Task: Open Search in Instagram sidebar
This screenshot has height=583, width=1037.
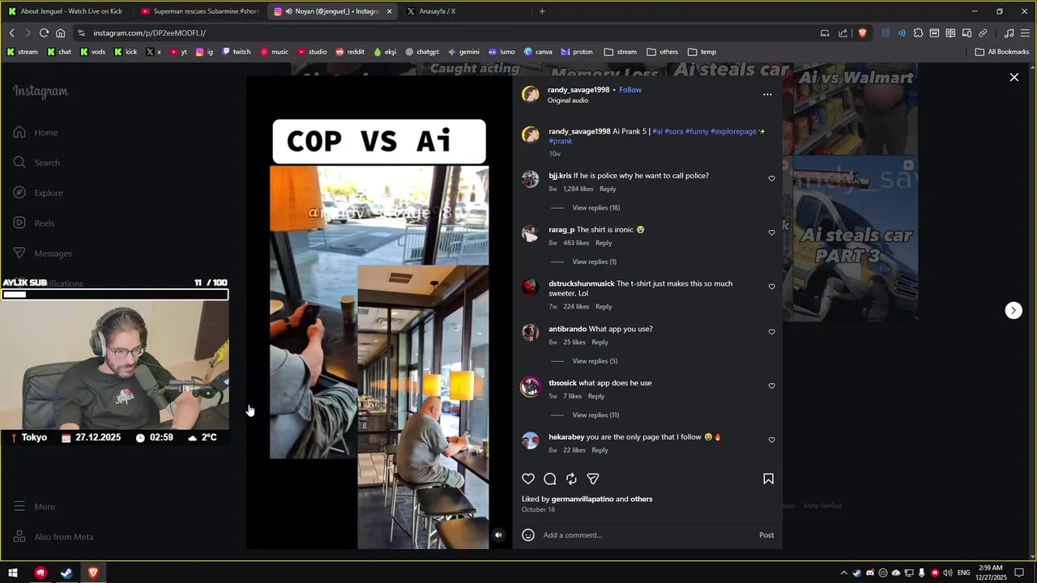Action: (x=36, y=163)
